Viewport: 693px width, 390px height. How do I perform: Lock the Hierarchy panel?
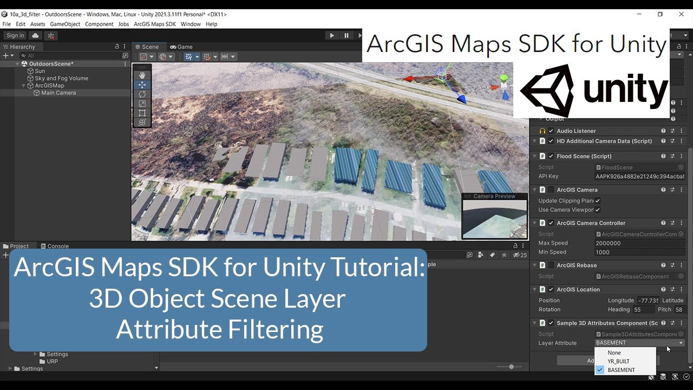[117, 47]
